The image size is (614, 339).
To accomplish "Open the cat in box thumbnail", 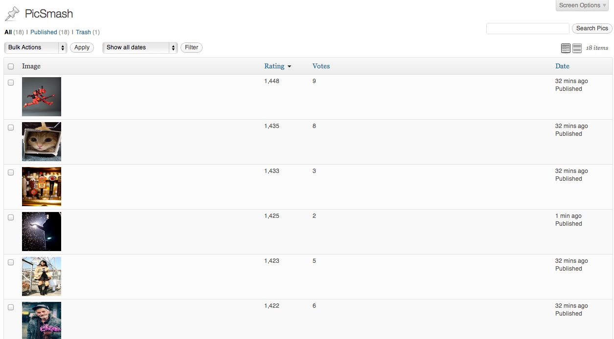I will coord(42,142).
